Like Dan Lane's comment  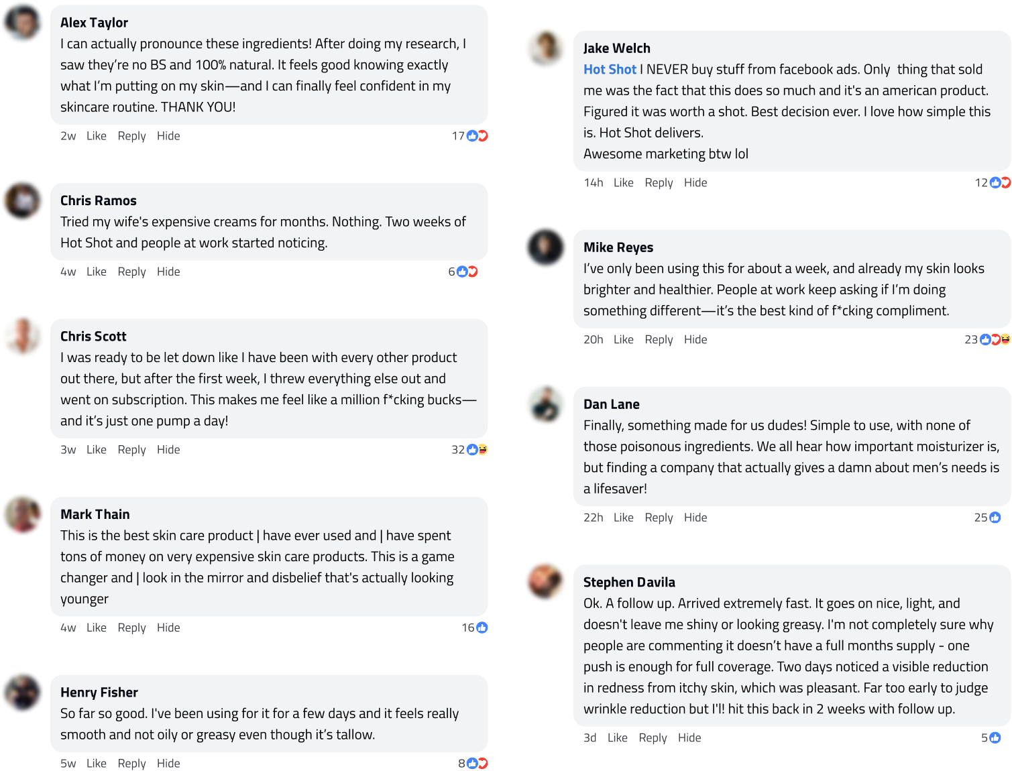point(623,518)
